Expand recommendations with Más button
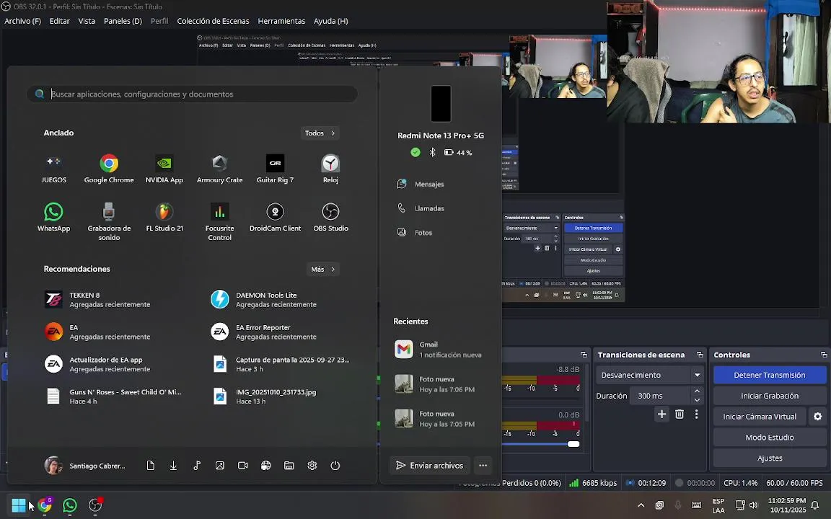This screenshot has width=831, height=519. (x=322, y=269)
